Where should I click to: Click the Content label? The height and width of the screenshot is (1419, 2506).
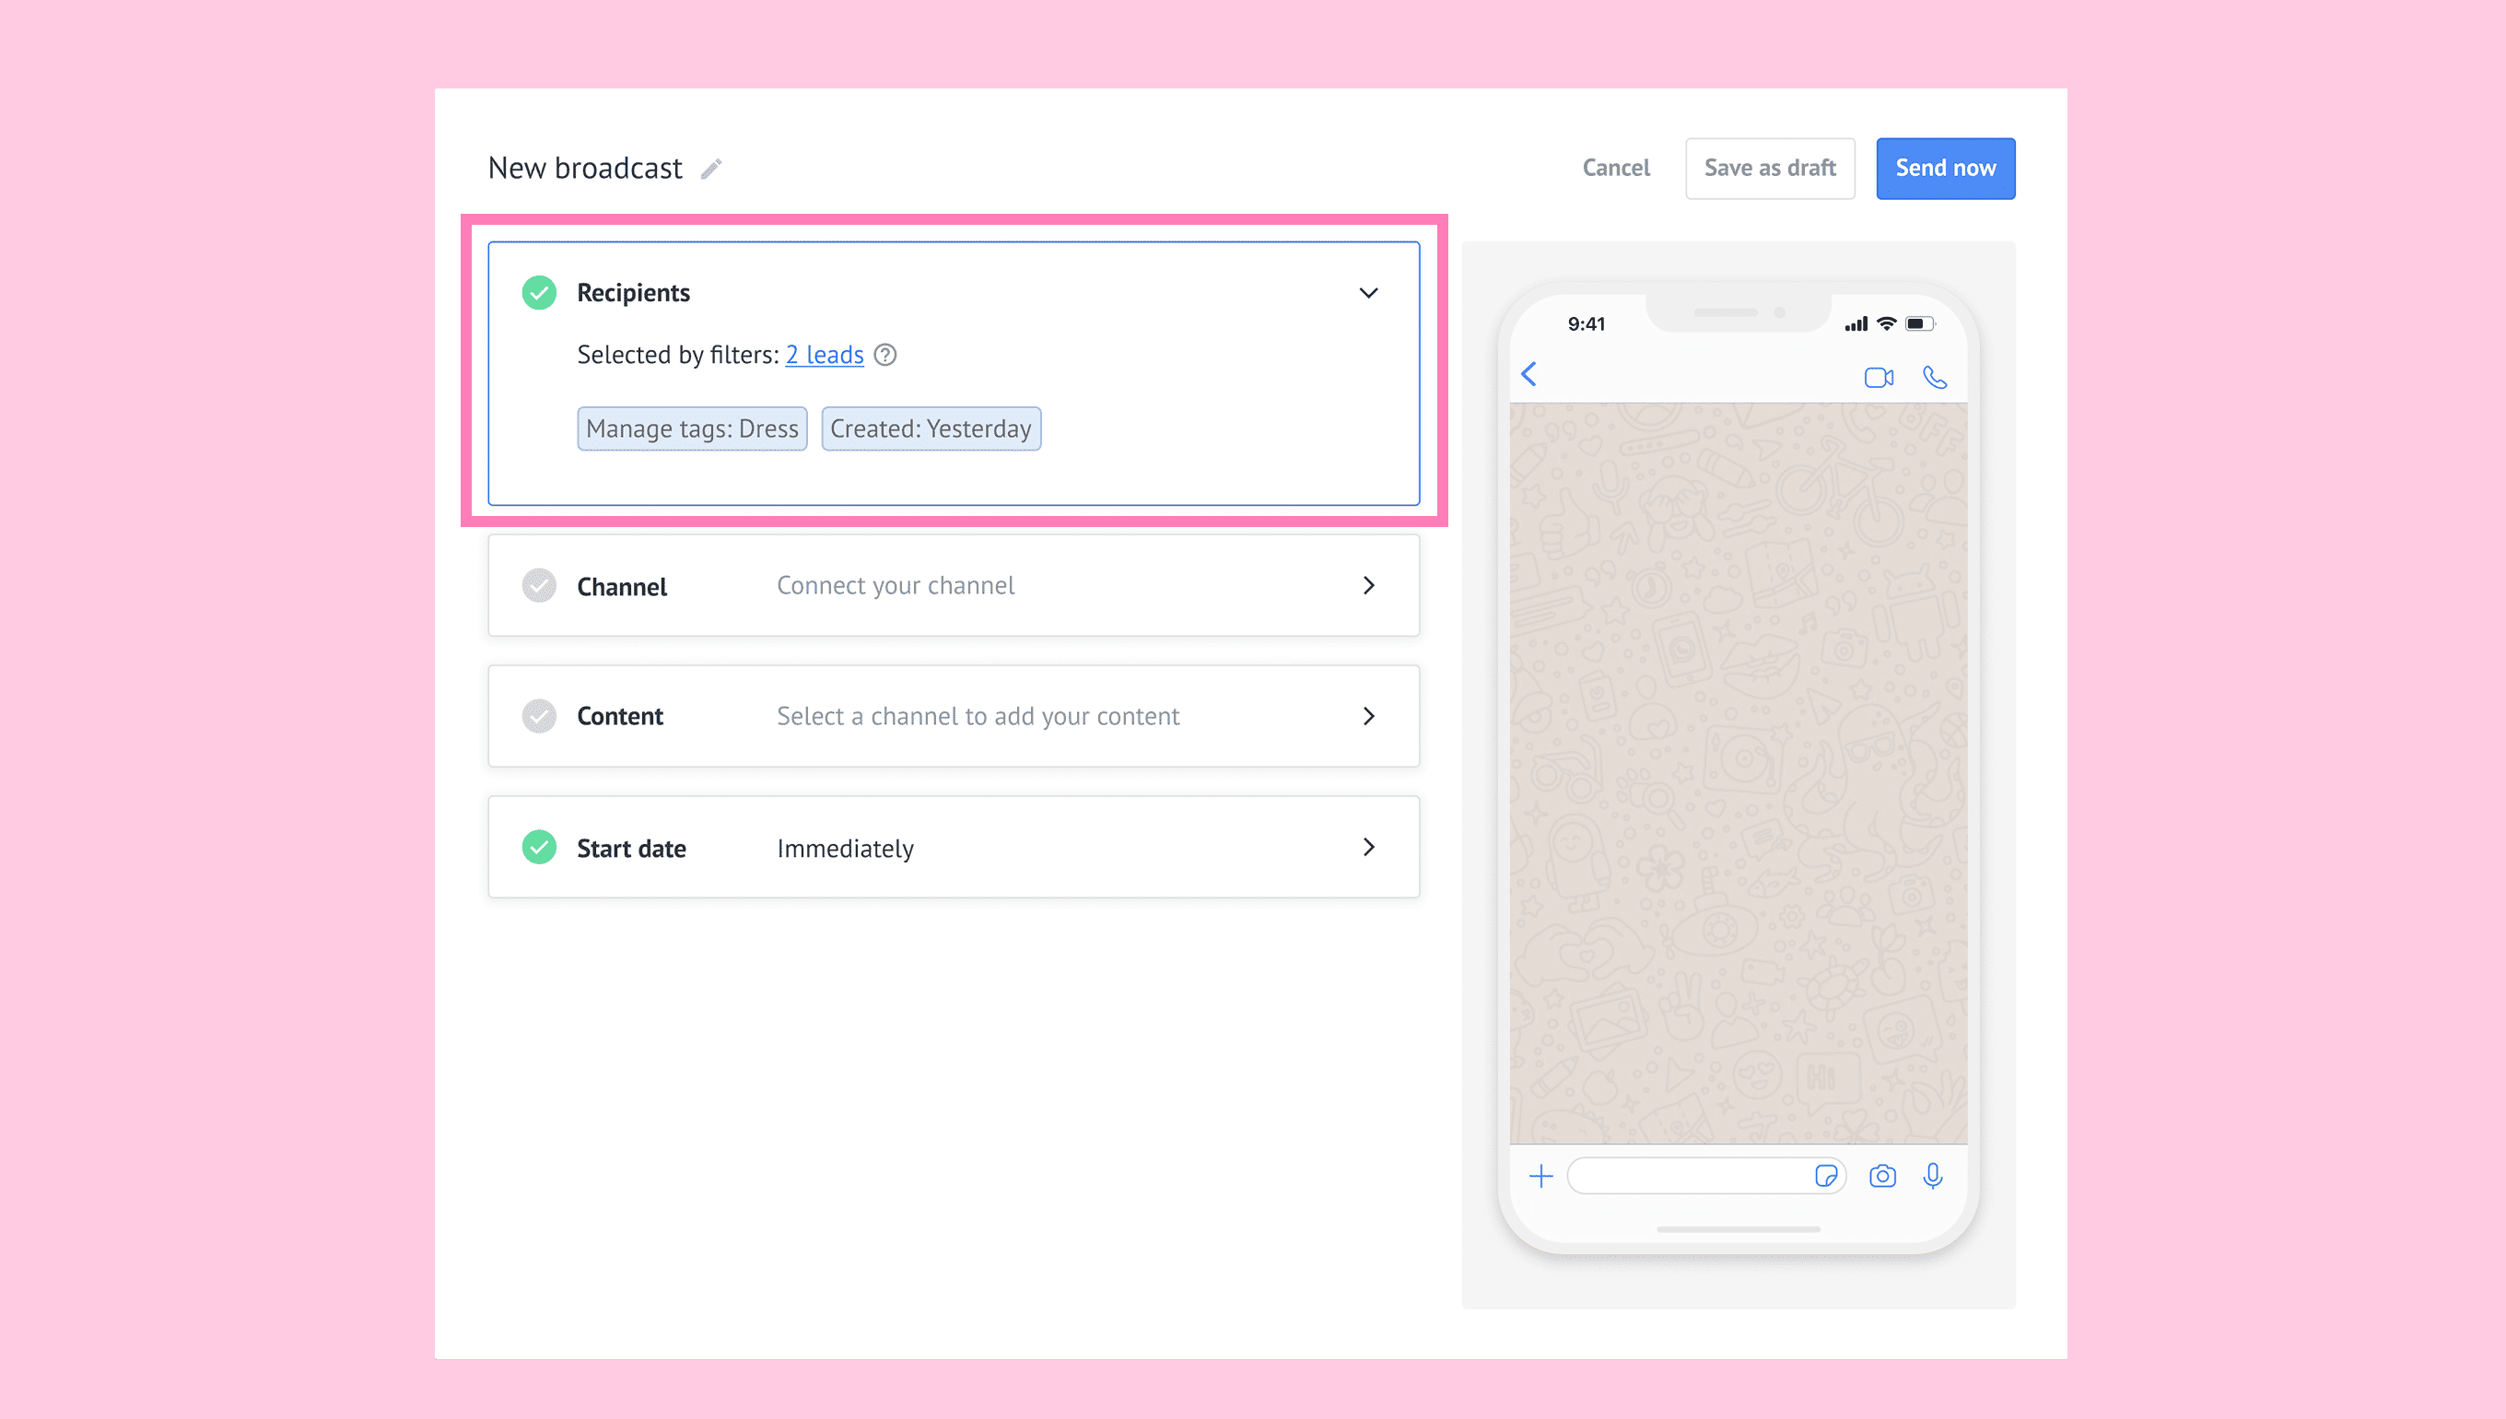tap(620, 716)
